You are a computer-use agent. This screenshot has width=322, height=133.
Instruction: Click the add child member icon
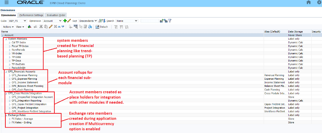29,27
